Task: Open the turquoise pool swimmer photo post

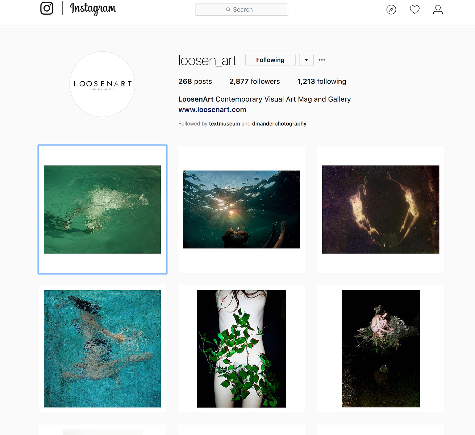Action: pos(103,349)
